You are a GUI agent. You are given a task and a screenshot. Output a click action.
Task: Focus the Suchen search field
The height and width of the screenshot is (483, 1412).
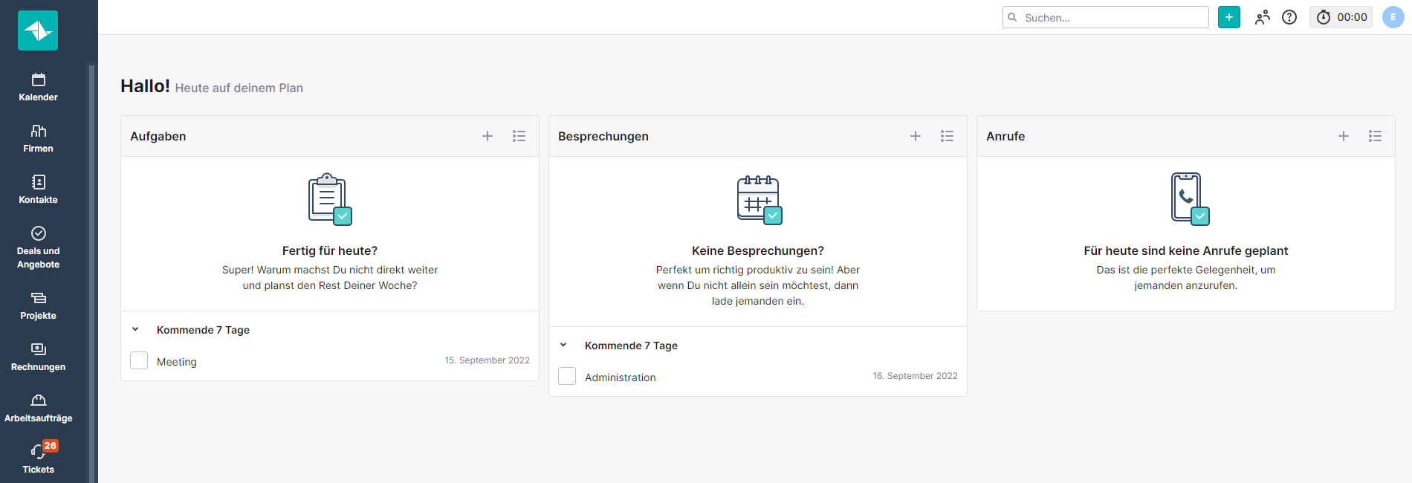[1106, 17]
